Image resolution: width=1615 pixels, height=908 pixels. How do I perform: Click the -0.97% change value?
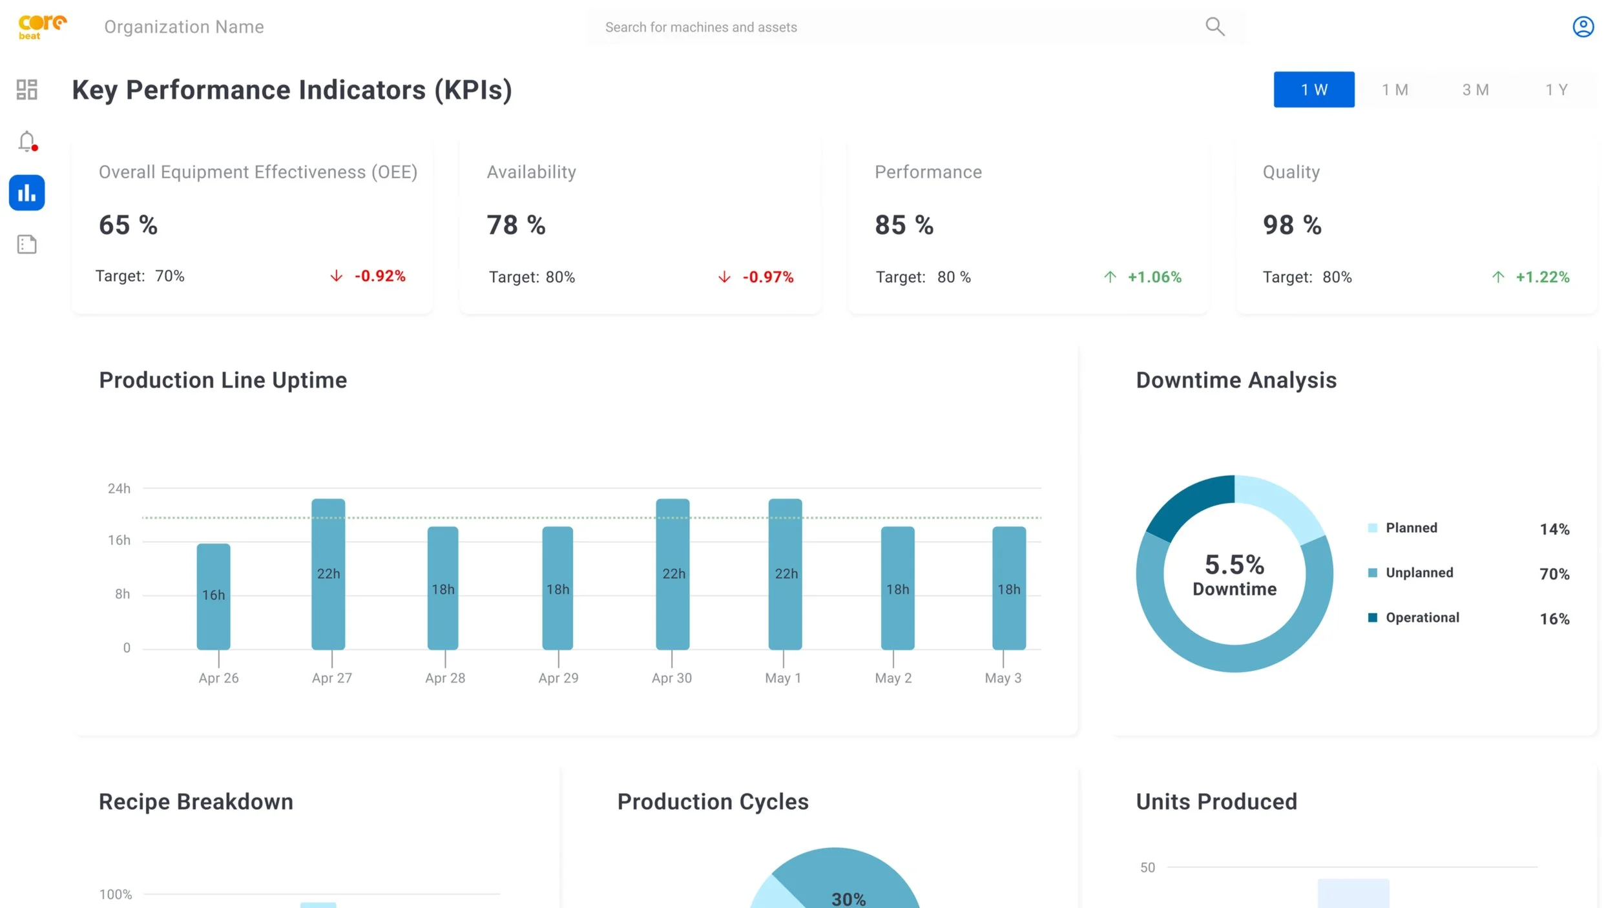(x=768, y=277)
